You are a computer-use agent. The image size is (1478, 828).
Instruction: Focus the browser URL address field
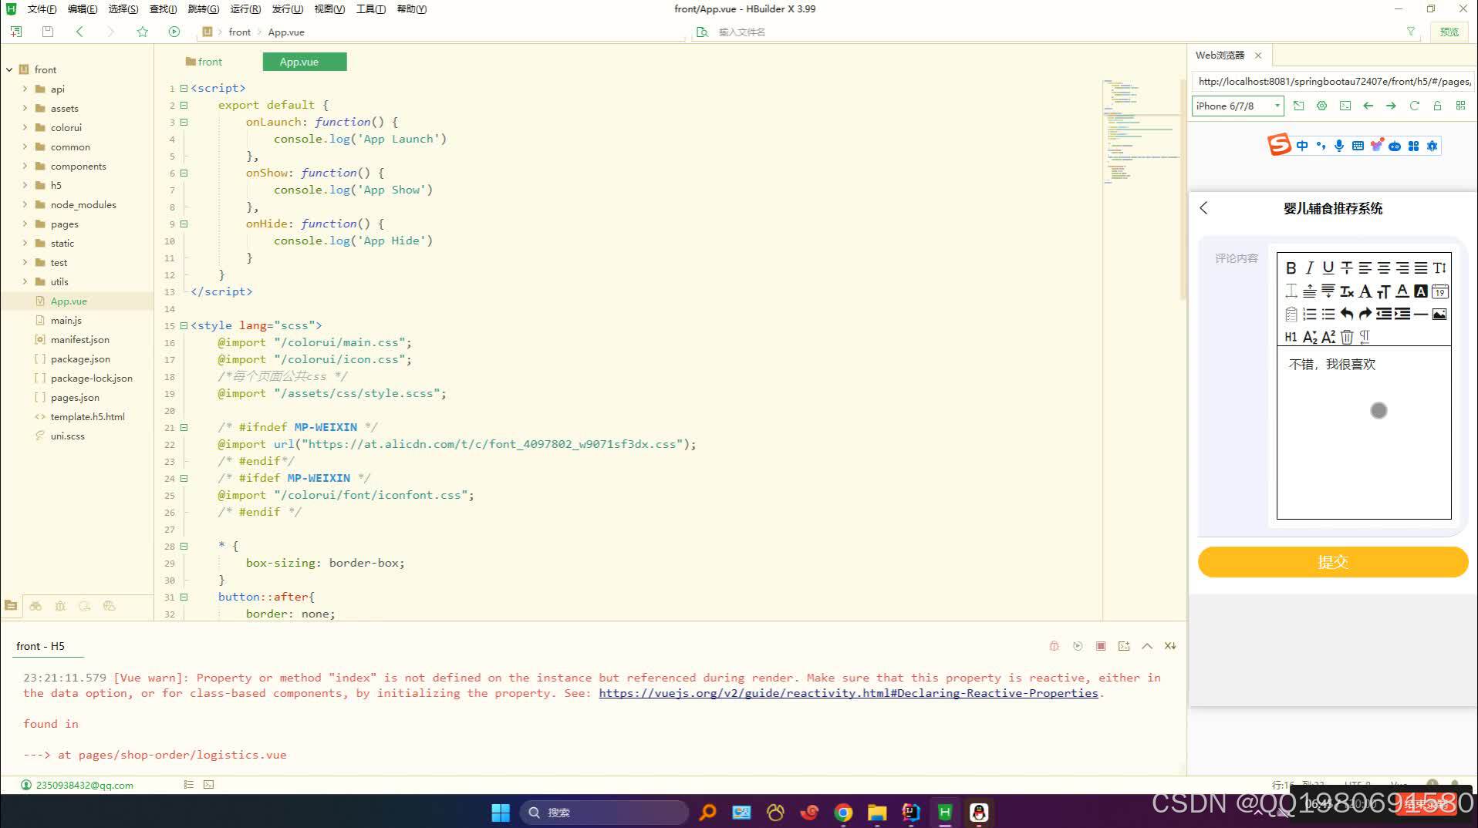1332,81
